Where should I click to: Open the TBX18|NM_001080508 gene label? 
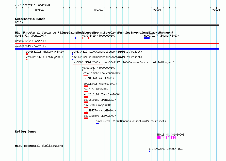[170, 135]
